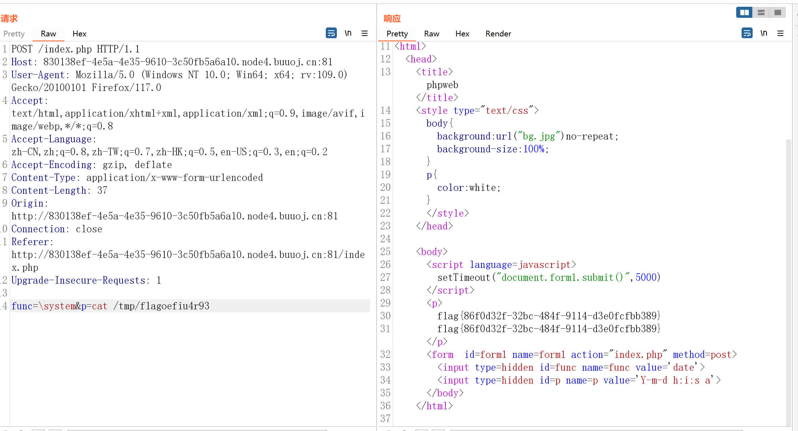This screenshot has height=431, width=798.
Task: Open response panel hamburger options menu
Action: click(x=780, y=33)
